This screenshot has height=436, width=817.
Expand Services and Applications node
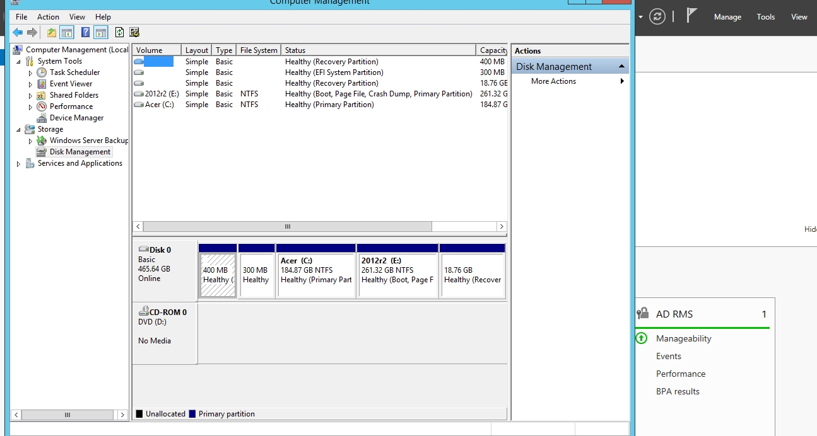[18, 164]
